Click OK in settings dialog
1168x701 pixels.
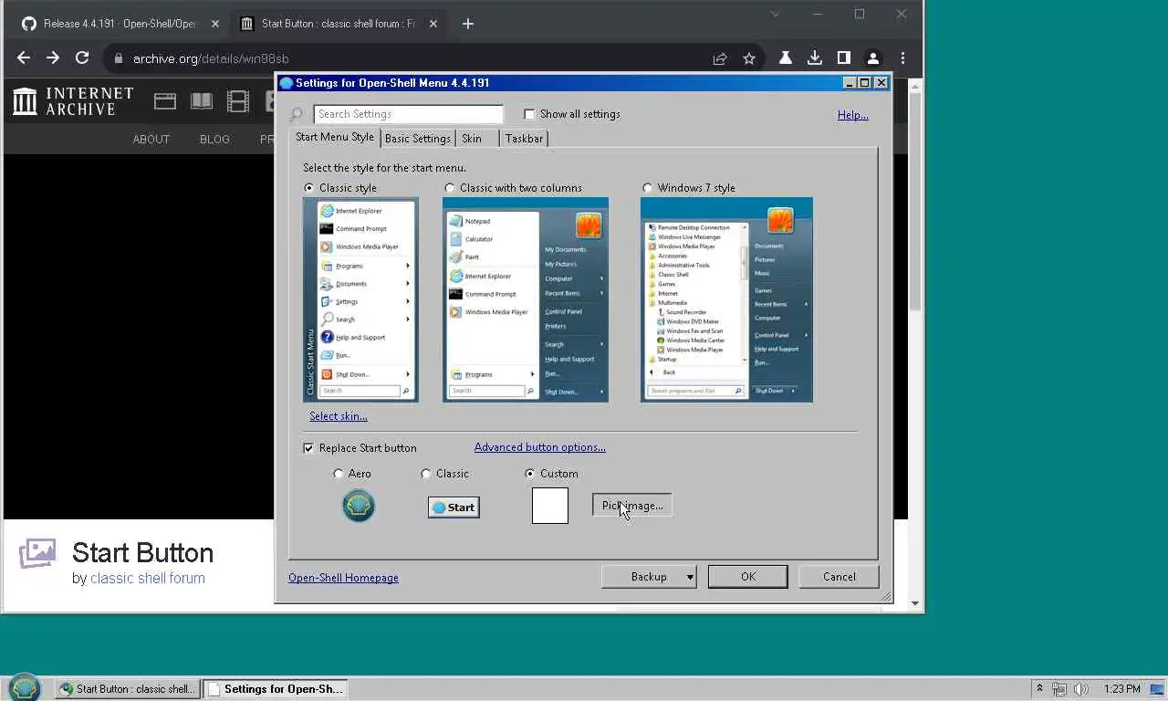(748, 577)
